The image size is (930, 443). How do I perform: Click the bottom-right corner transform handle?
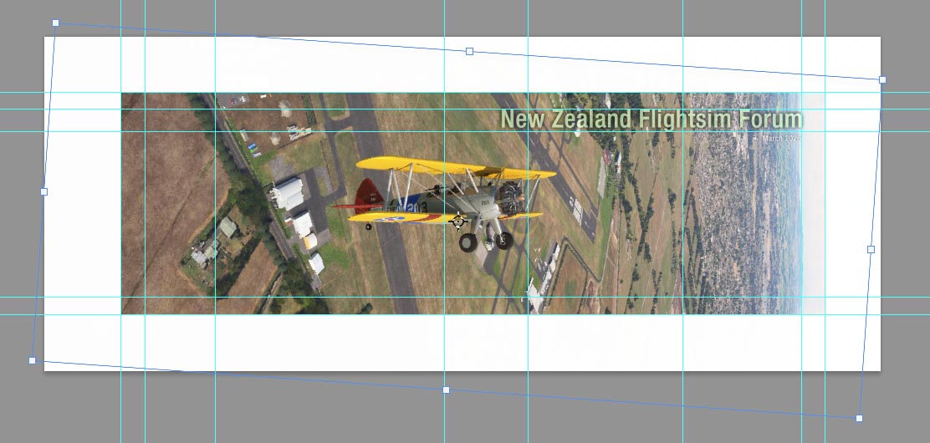pos(860,418)
